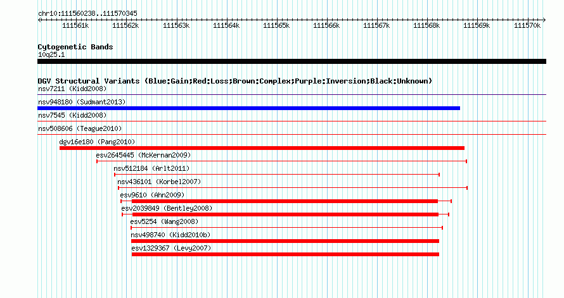Screen dimensions: 564x298
Task: Click the 111569k ruler tick label
Action: coord(477,25)
